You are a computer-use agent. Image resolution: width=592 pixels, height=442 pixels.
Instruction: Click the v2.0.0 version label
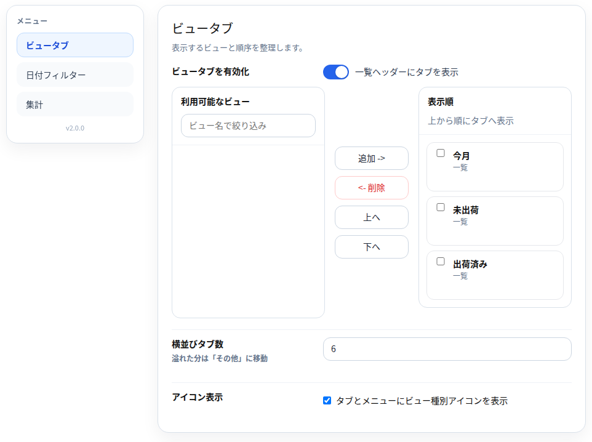(x=74, y=128)
